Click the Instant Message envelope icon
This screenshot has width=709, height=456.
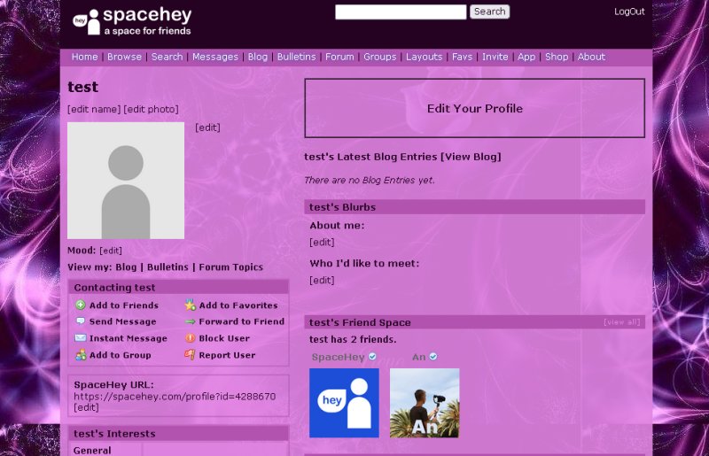click(81, 338)
